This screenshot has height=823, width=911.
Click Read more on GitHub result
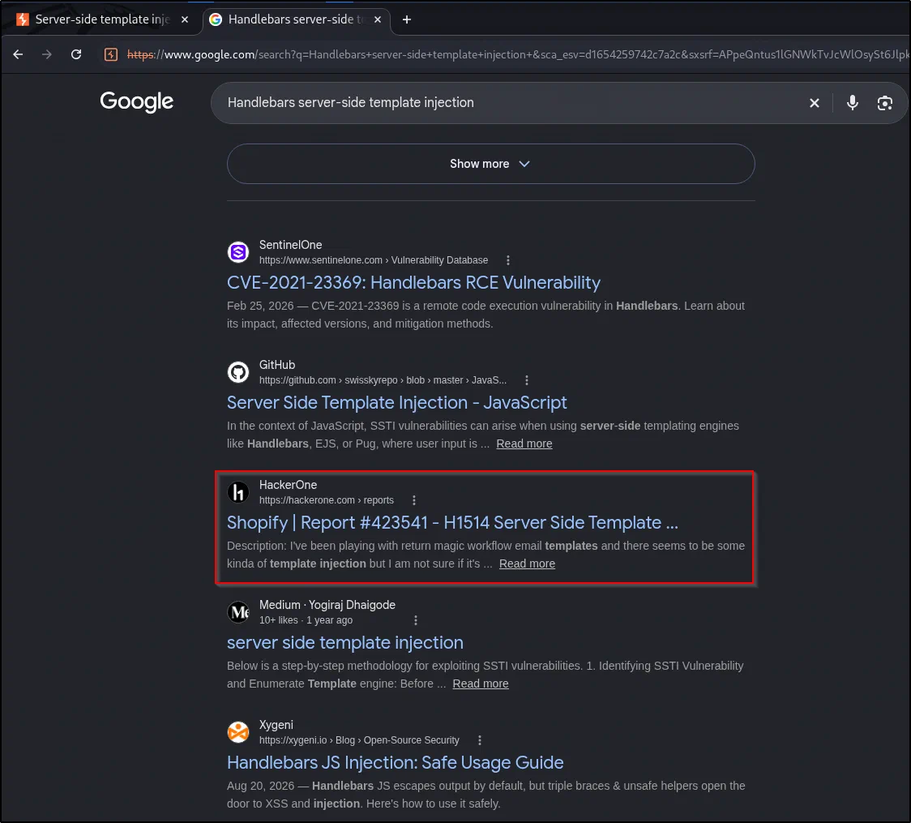[524, 444]
